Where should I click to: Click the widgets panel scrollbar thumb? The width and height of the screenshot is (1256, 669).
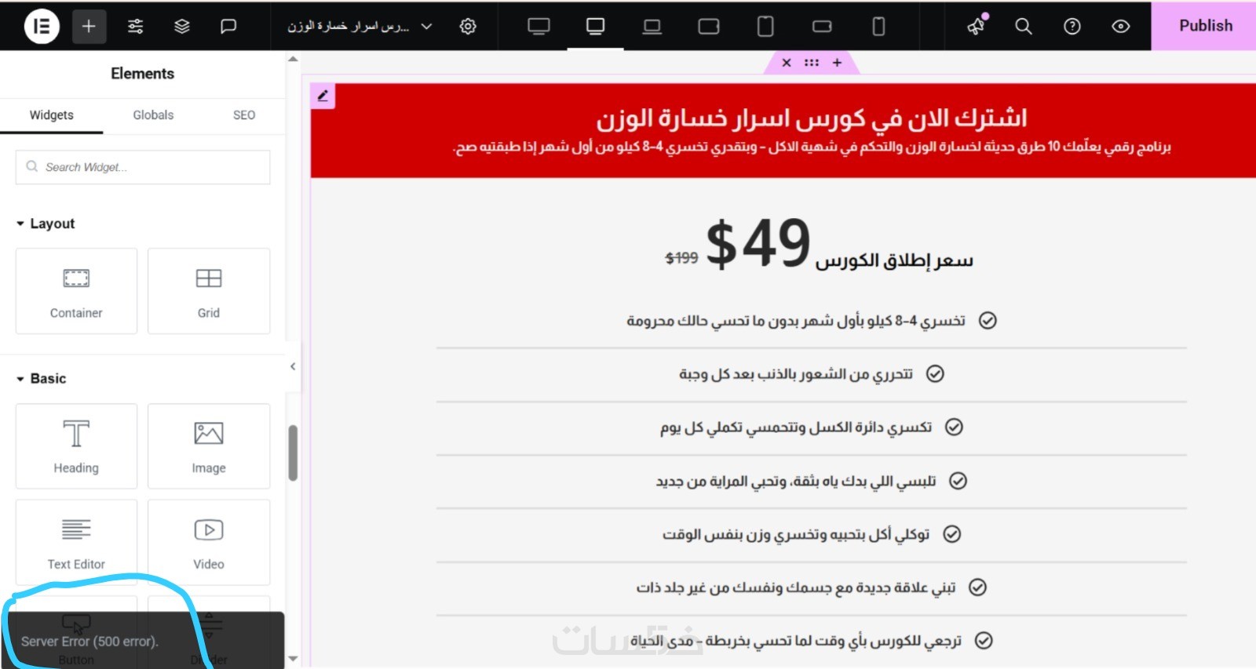click(x=293, y=453)
